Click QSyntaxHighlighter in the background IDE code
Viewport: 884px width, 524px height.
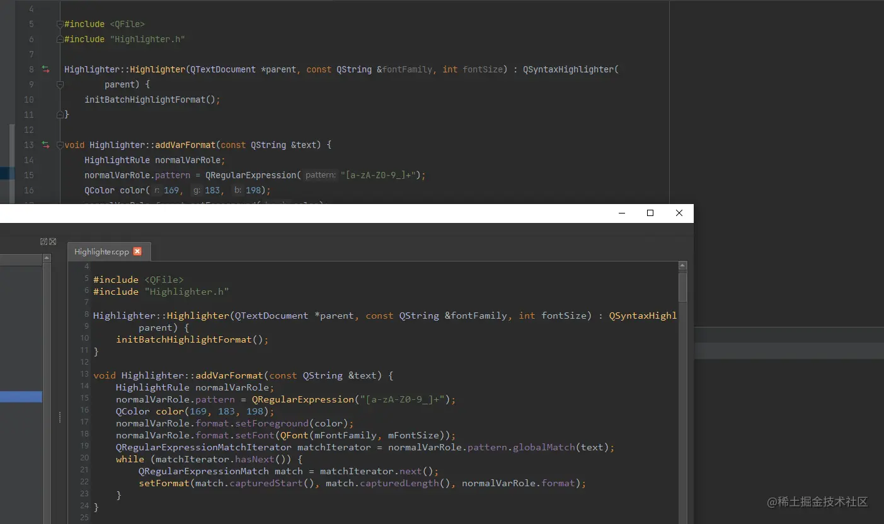(x=568, y=69)
